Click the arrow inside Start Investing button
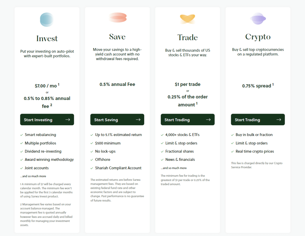 [x=68, y=119]
